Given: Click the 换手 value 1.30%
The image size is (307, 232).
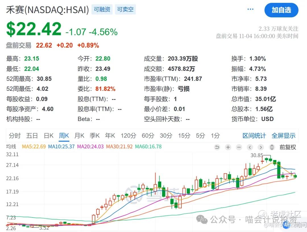Looking at the screenshot, I should [258, 58].
